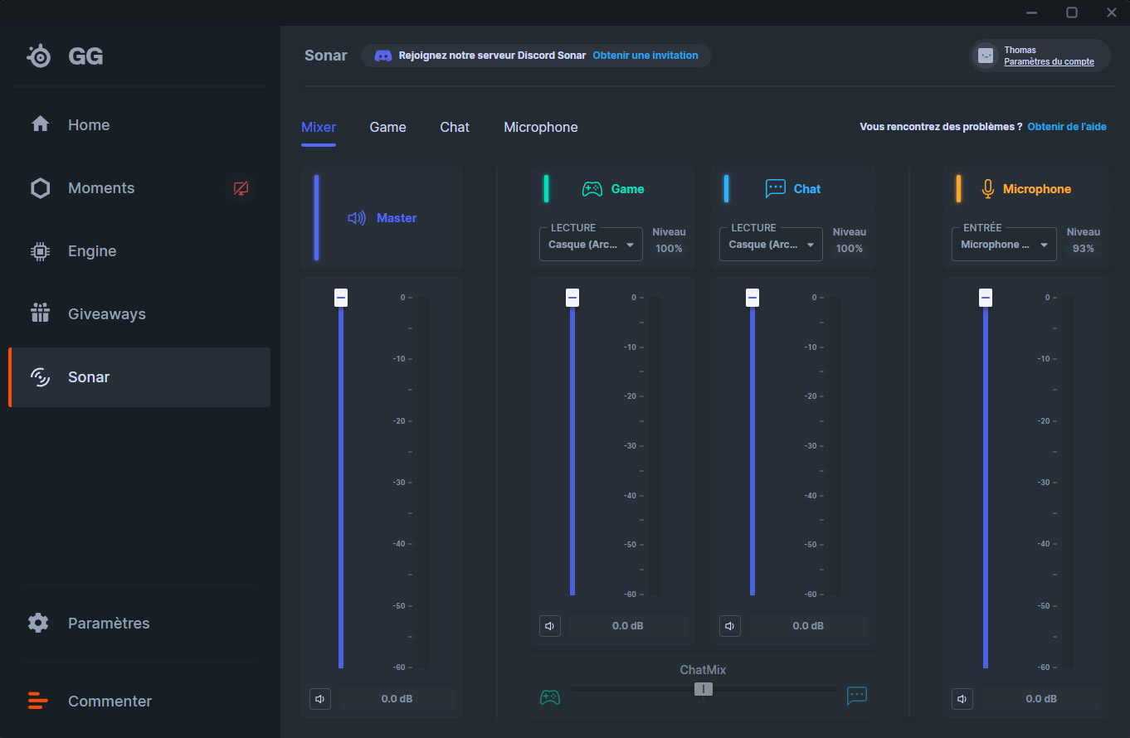Click the Master channel label
Image resolution: width=1130 pixels, height=738 pixels.
click(x=397, y=218)
